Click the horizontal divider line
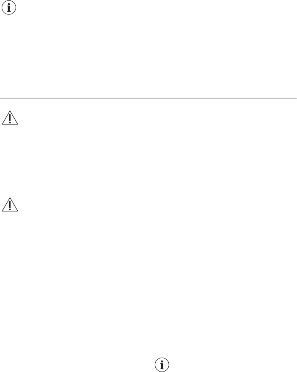This screenshot has height=372, width=297. 148,99
